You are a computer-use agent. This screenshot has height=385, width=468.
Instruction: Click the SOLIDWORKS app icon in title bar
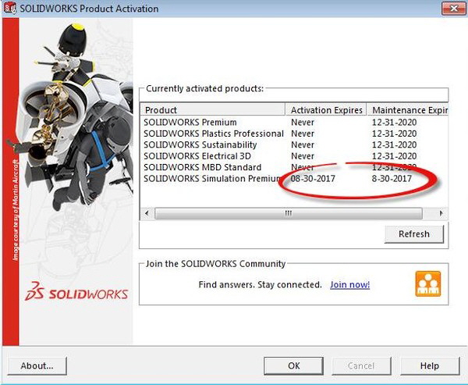pos(10,8)
